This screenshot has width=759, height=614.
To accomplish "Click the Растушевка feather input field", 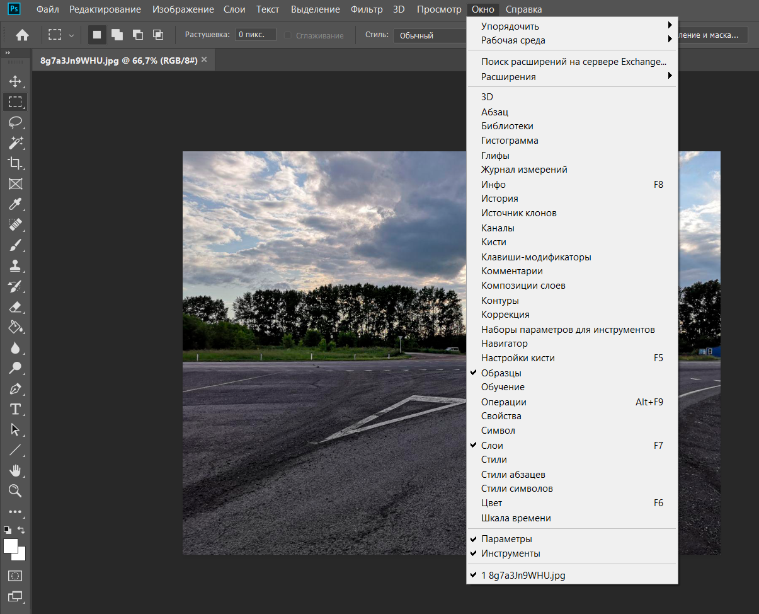I will [x=255, y=35].
